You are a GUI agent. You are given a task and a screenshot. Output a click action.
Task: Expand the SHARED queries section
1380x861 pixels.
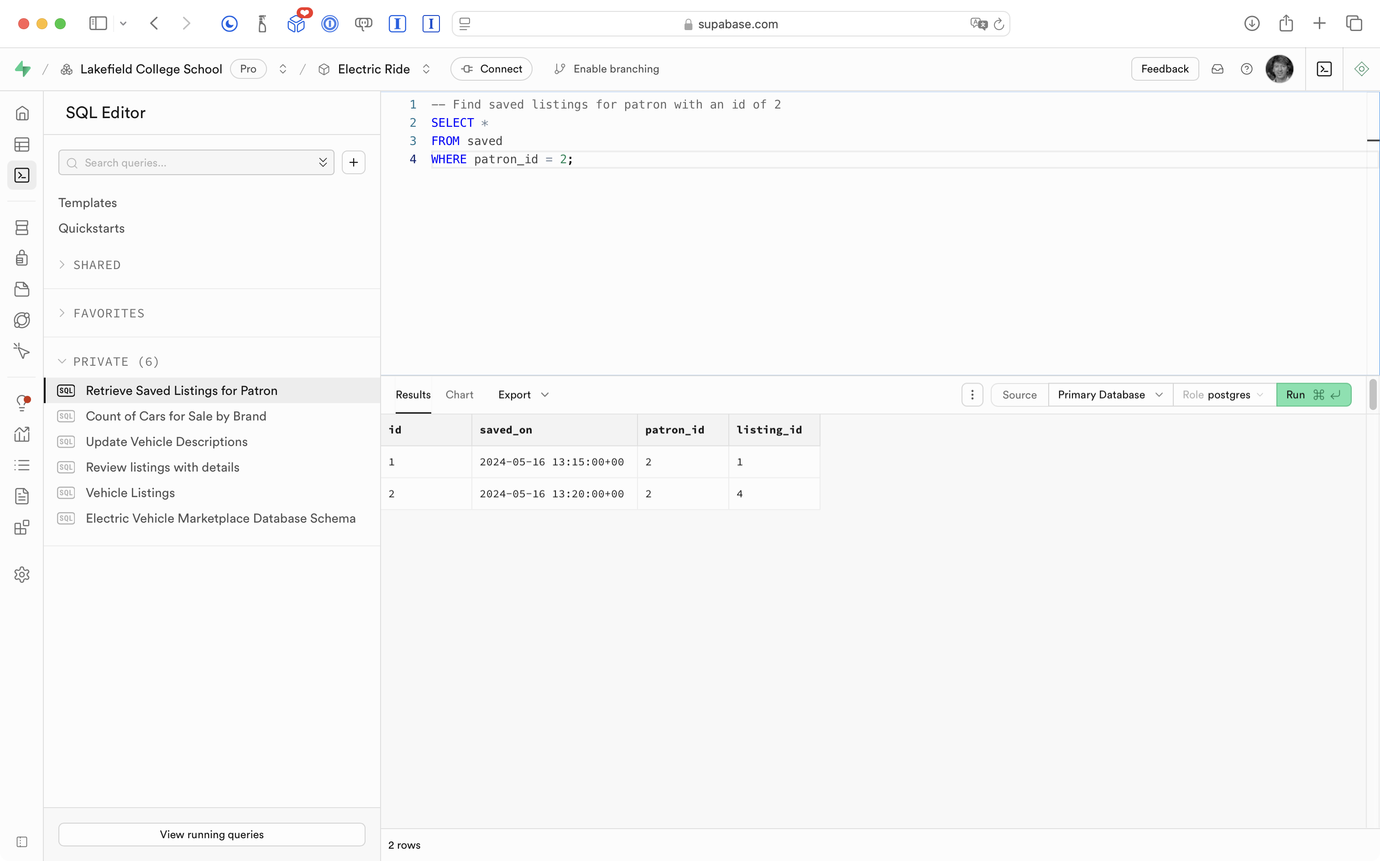click(96, 265)
